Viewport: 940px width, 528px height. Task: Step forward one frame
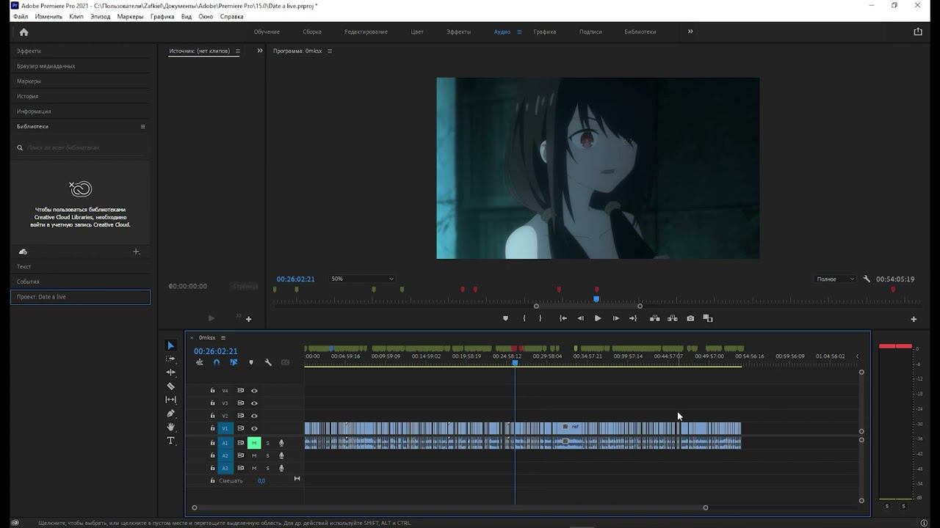[615, 318]
